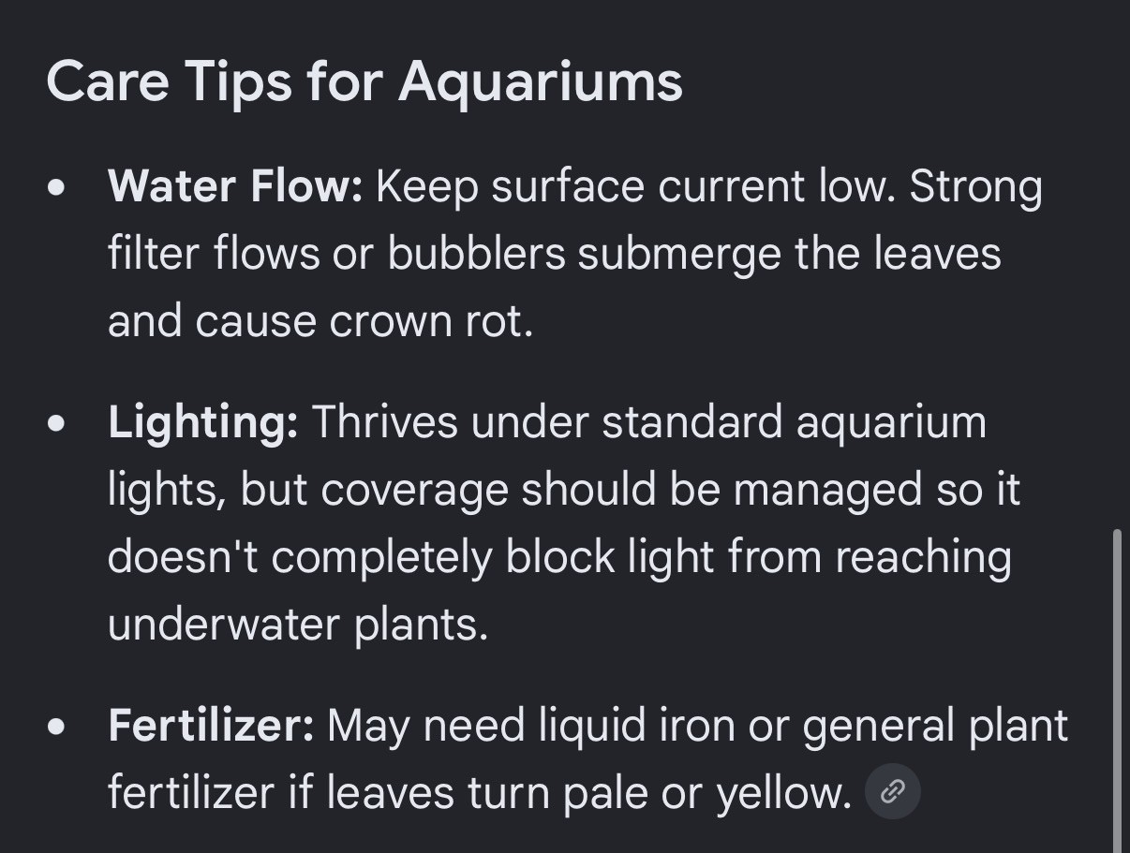Click the words "underwater plants."

298,625
